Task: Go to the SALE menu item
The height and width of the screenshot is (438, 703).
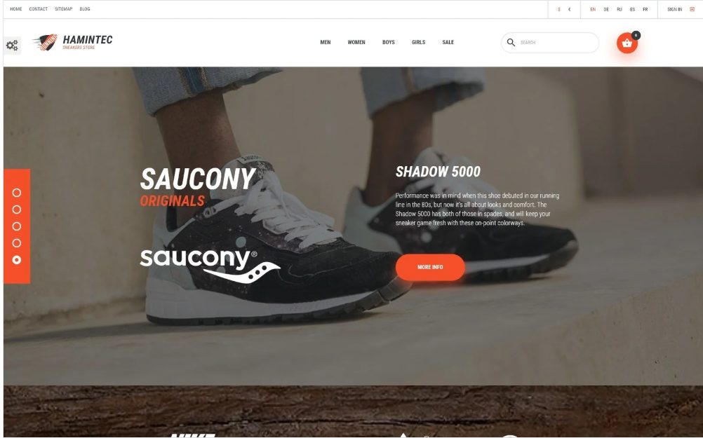Action: pos(448,42)
